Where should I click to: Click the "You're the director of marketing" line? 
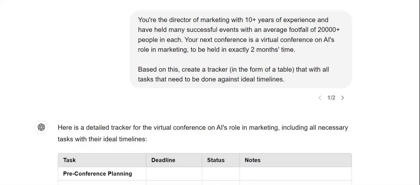tap(233, 20)
